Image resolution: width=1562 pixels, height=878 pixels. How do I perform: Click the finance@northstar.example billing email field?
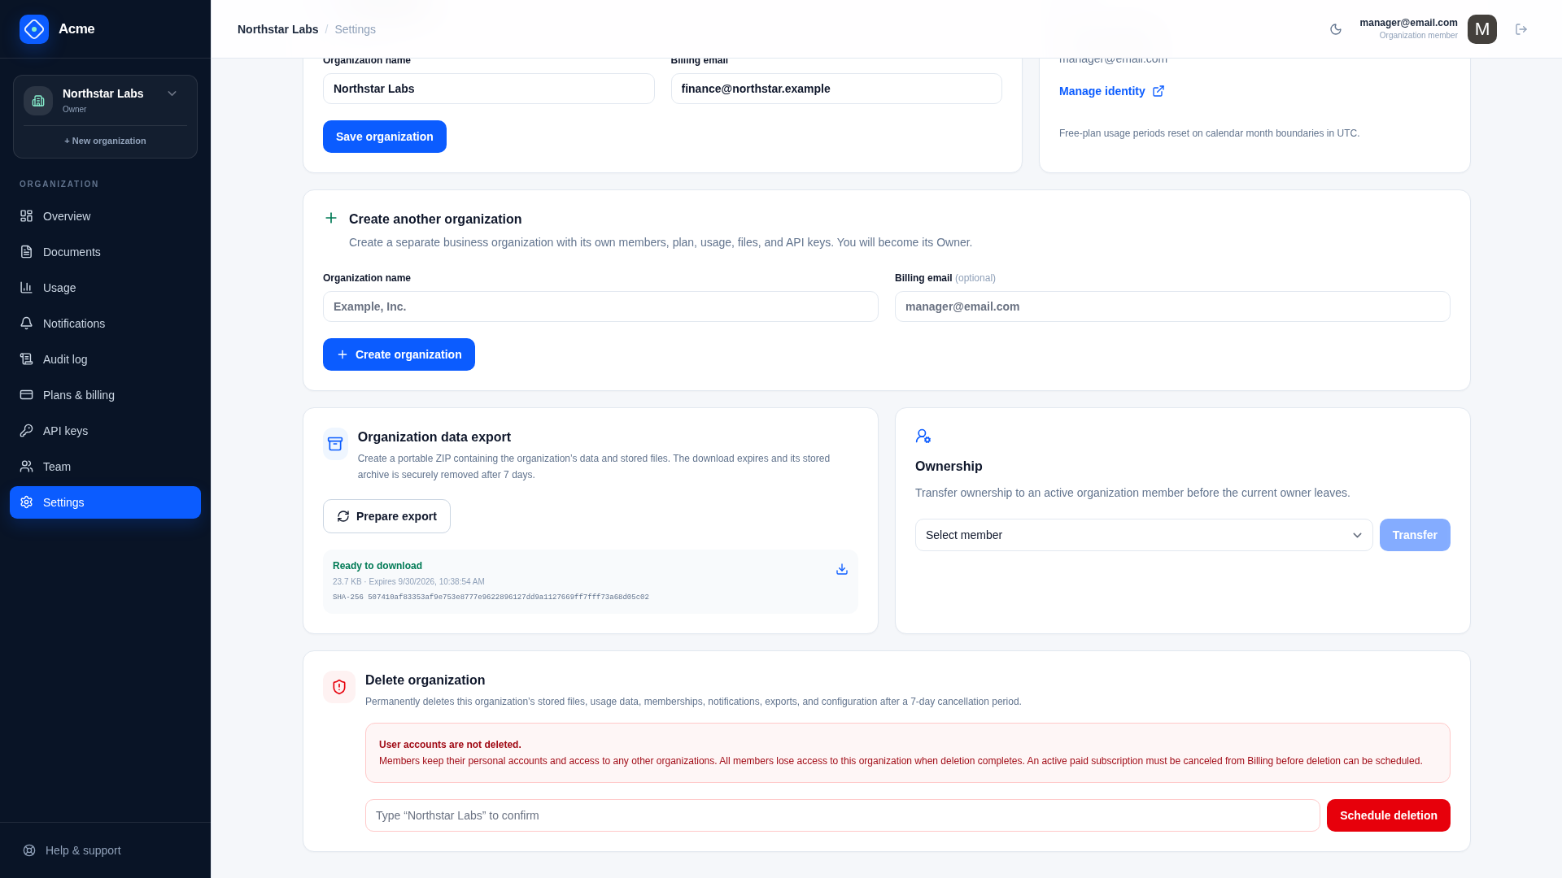click(836, 89)
